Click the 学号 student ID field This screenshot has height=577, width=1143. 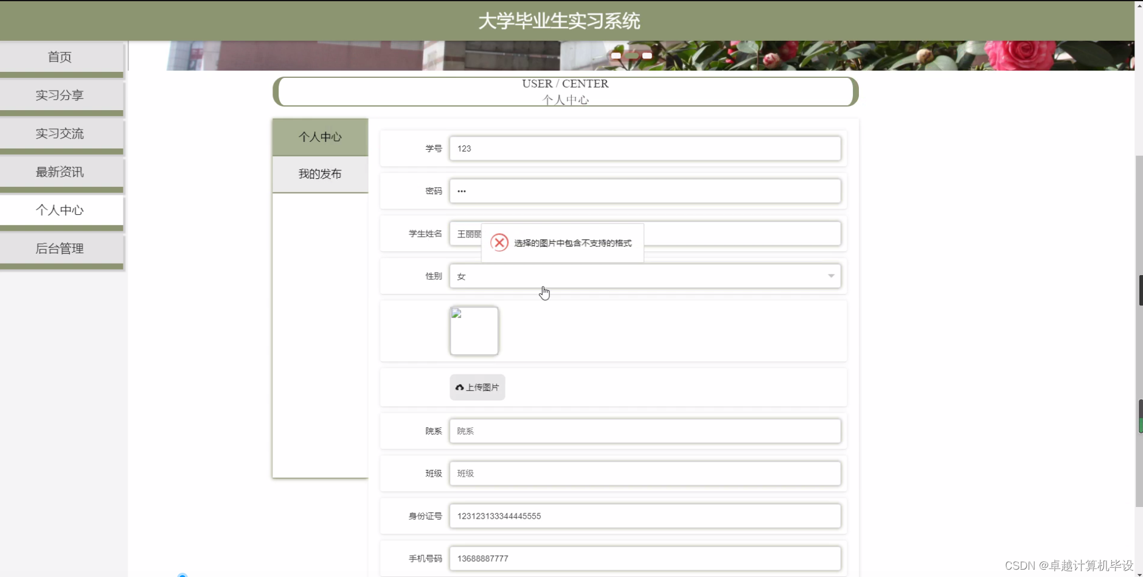pos(645,149)
